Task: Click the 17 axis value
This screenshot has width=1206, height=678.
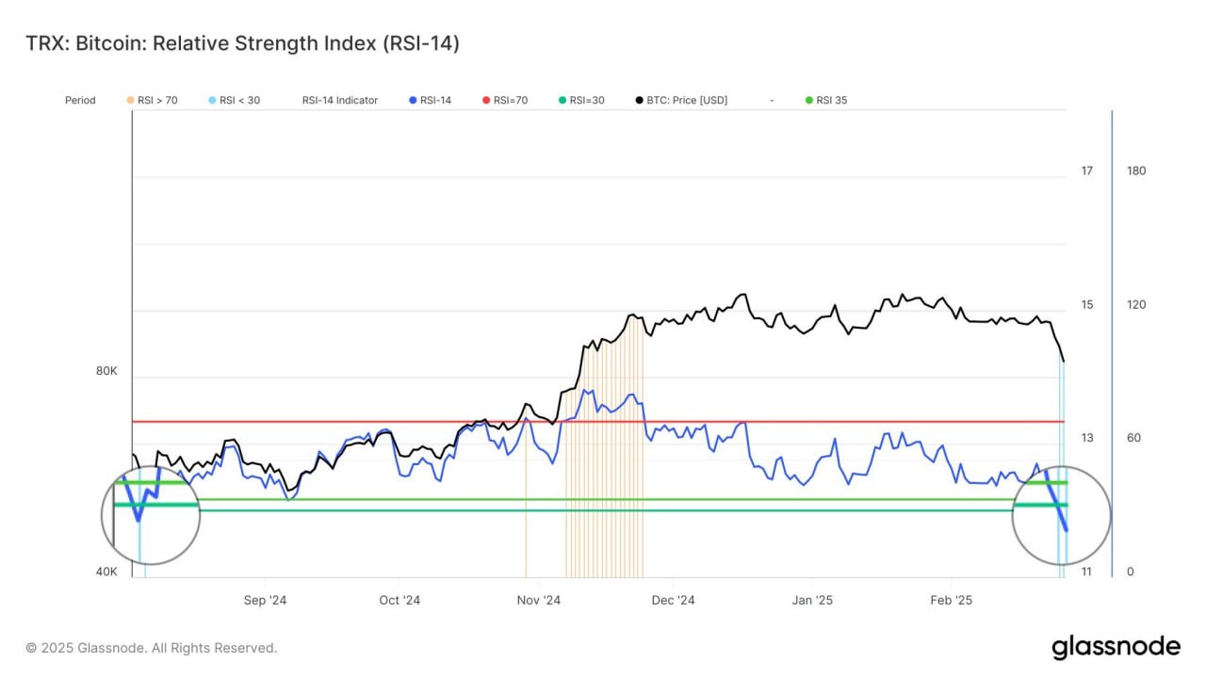Action: [x=1087, y=170]
